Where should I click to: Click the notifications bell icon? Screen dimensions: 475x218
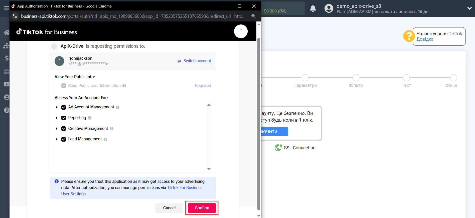pos(313,8)
